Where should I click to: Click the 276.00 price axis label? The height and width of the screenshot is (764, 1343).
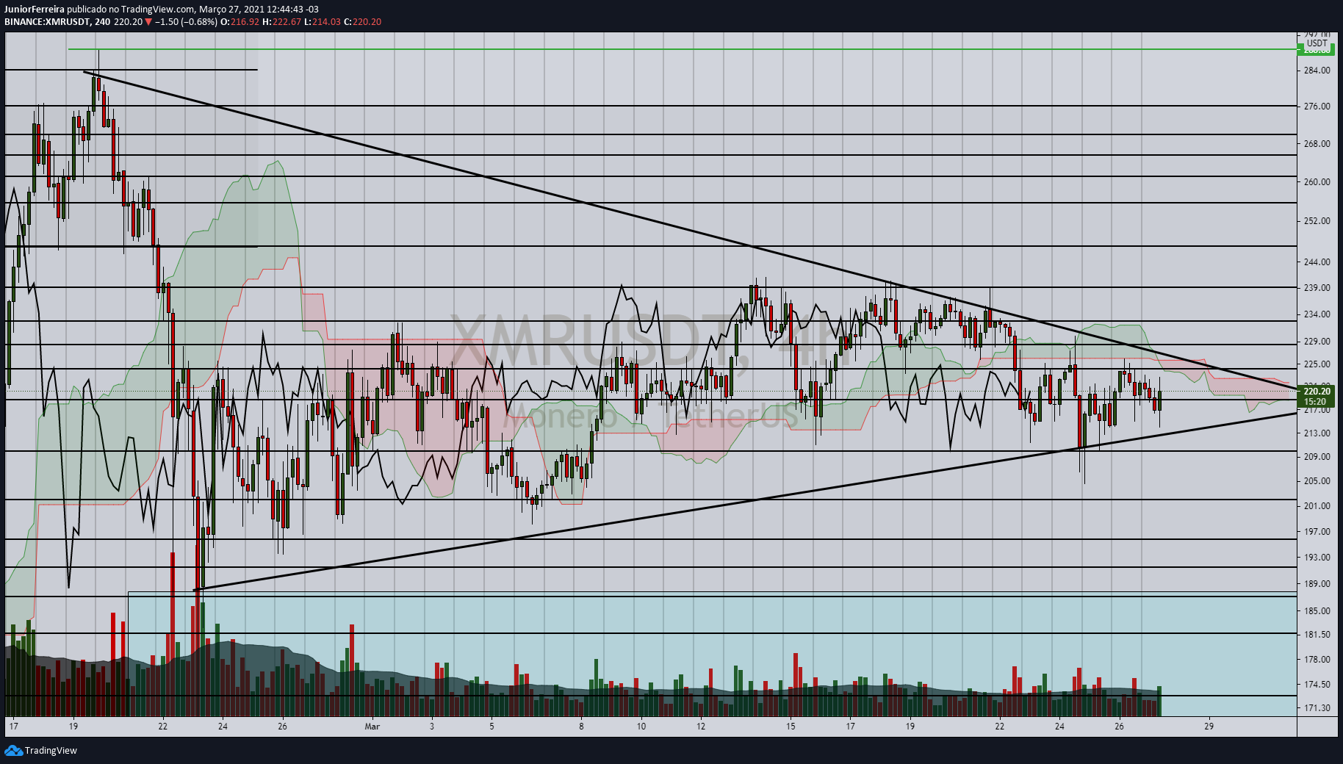(x=1317, y=107)
